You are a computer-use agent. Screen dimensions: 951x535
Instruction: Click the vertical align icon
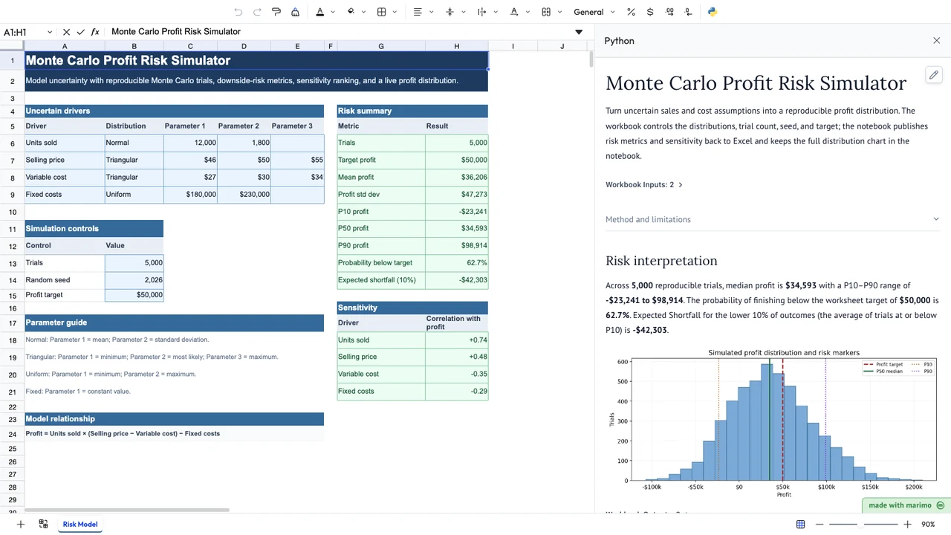point(449,12)
